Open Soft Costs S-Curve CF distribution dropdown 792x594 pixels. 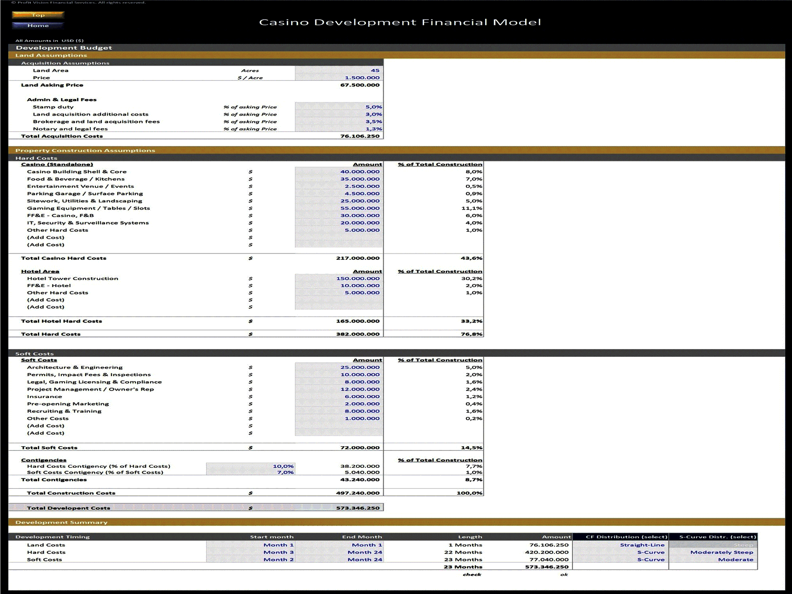click(x=620, y=559)
